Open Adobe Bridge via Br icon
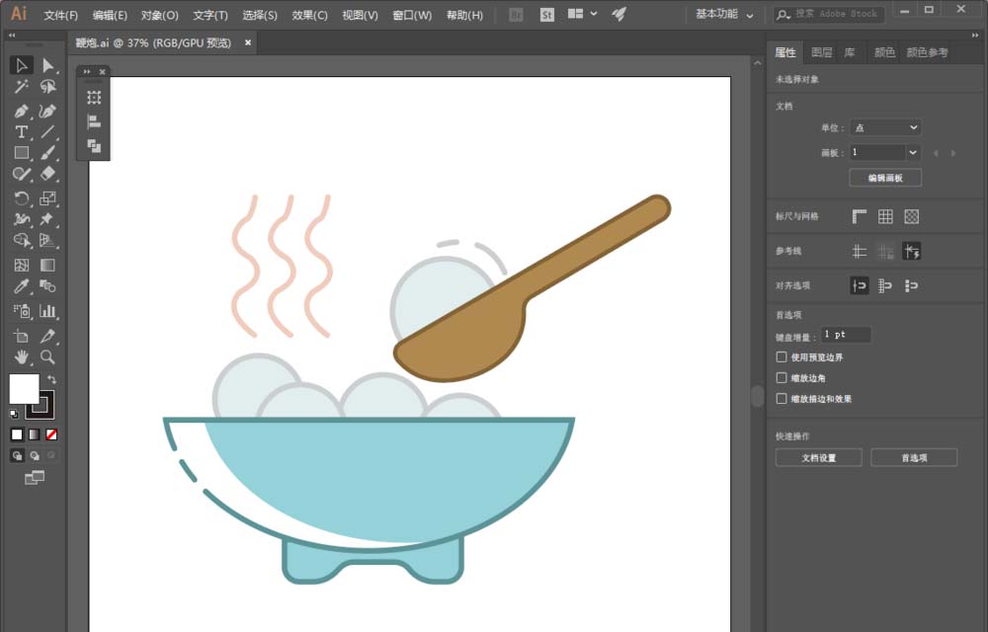Screen dimensions: 988x632 pyautogui.click(x=516, y=15)
